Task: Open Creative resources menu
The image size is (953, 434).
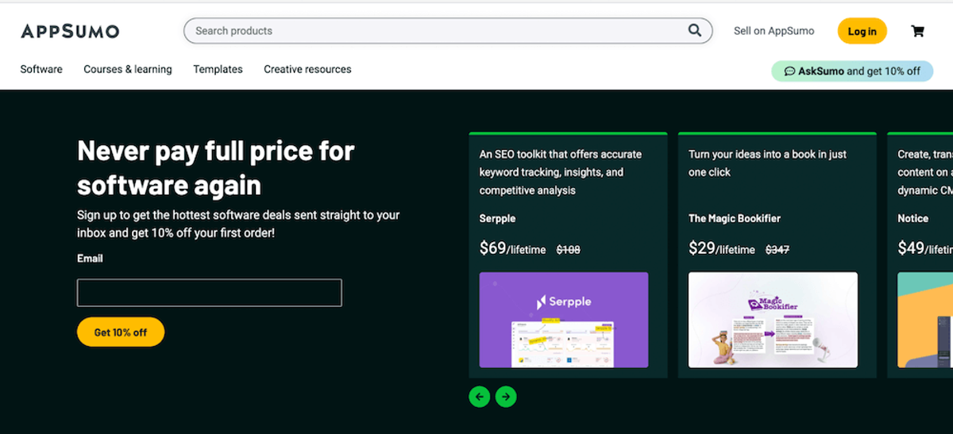Action: tap(307, 69)
